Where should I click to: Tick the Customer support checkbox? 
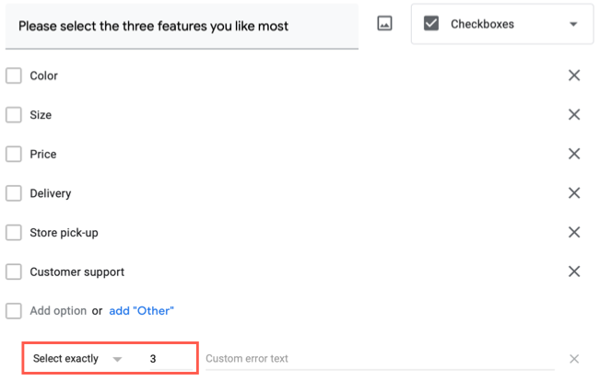tap(14, 271)
